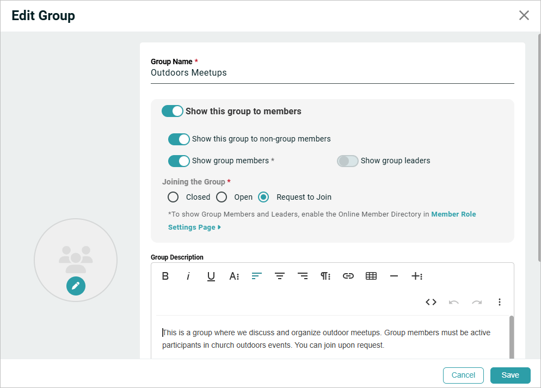Click into the group description text area
Image resolution: width=541 pixels, height=388 pixels.
(330, 338)
